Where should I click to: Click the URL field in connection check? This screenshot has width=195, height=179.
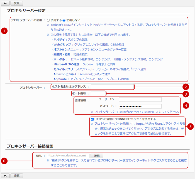coord(68,156)
